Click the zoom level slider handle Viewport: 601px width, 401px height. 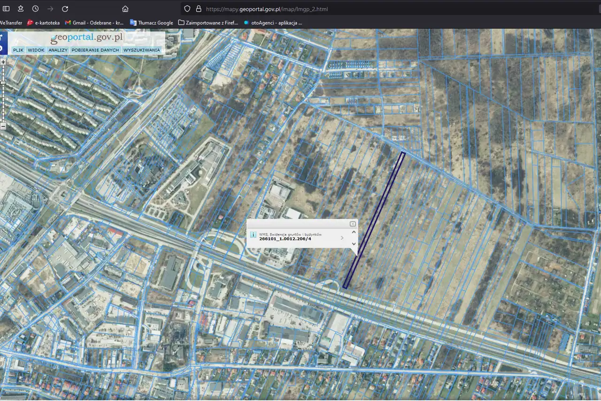[3, 83]
